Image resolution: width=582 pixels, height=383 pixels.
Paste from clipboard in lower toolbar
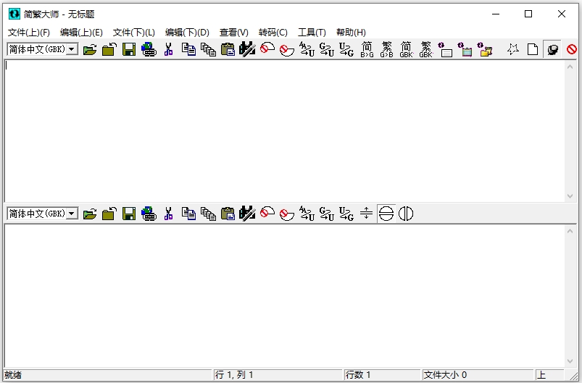point(228,214)
